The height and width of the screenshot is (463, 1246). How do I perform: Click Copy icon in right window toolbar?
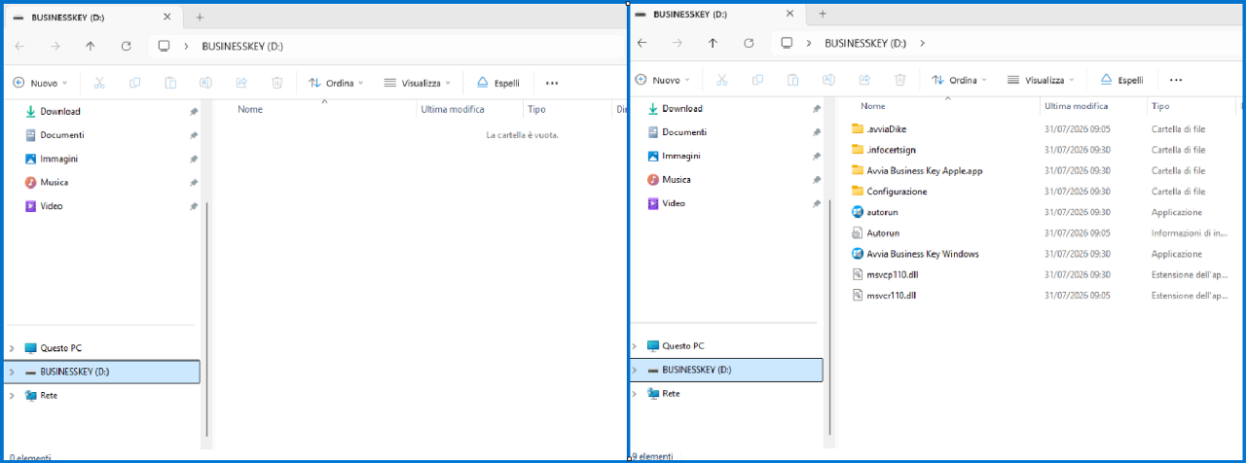757,80
